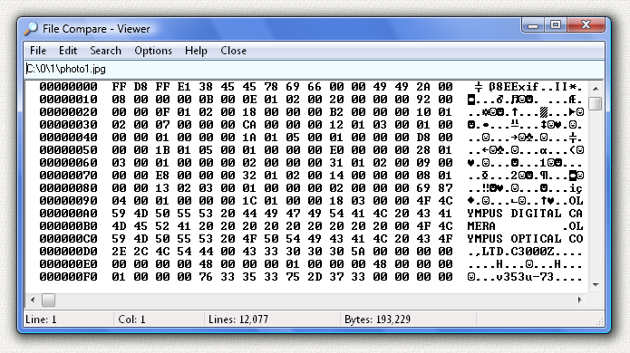Click offset 00000000 in hex view
630x353 pixels.
tap(68, 87)
